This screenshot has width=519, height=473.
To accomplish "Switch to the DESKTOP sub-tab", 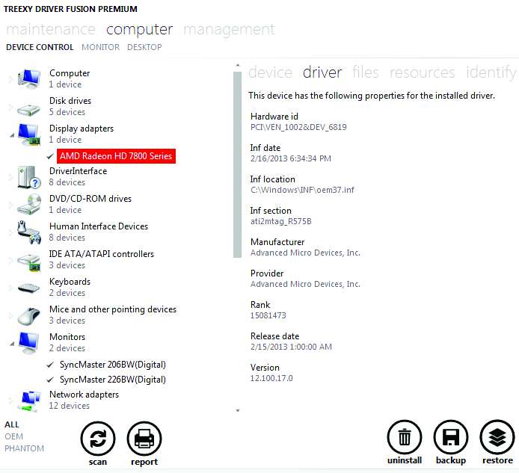I will pyautogui.click(x=144, y=47).
